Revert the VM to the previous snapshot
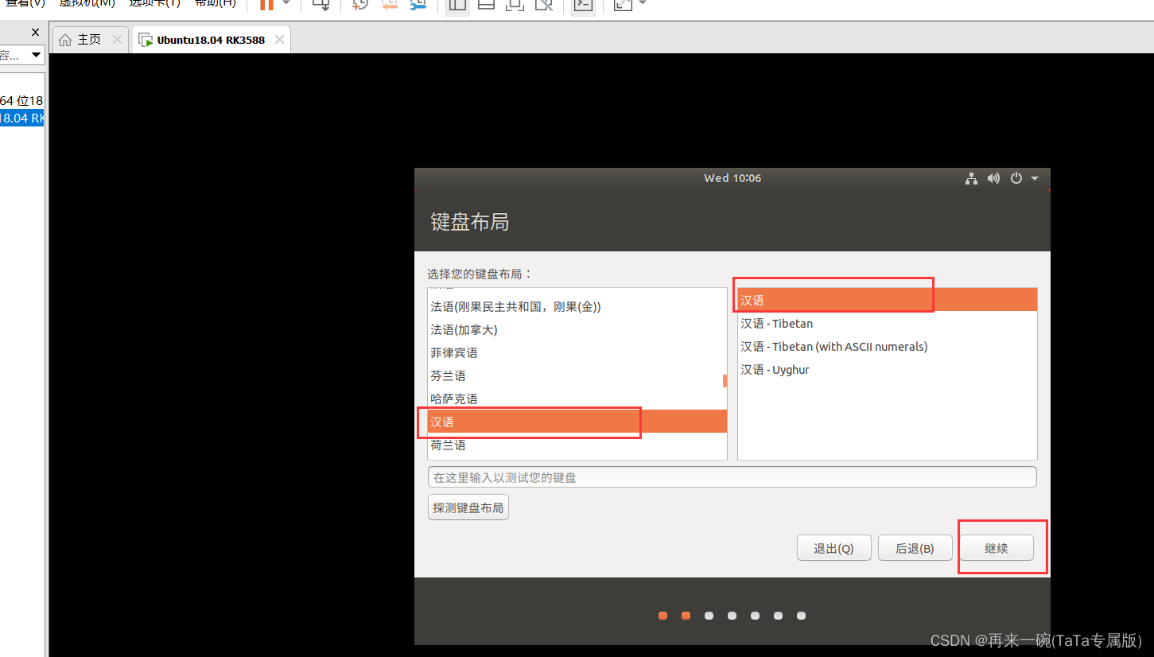Image resolution: width=1154 pixels, height=657 pixels. [389, 5]
